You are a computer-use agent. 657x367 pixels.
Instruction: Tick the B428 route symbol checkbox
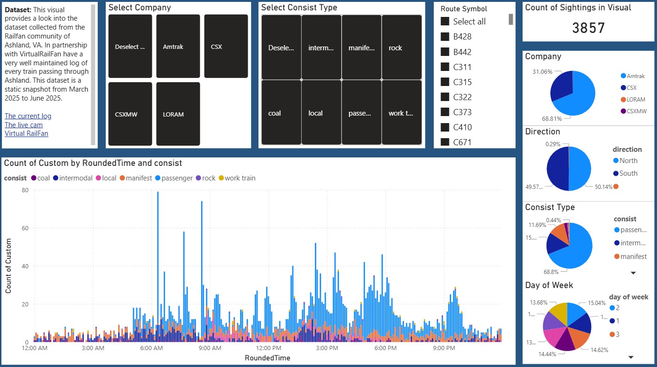(446, 37)
